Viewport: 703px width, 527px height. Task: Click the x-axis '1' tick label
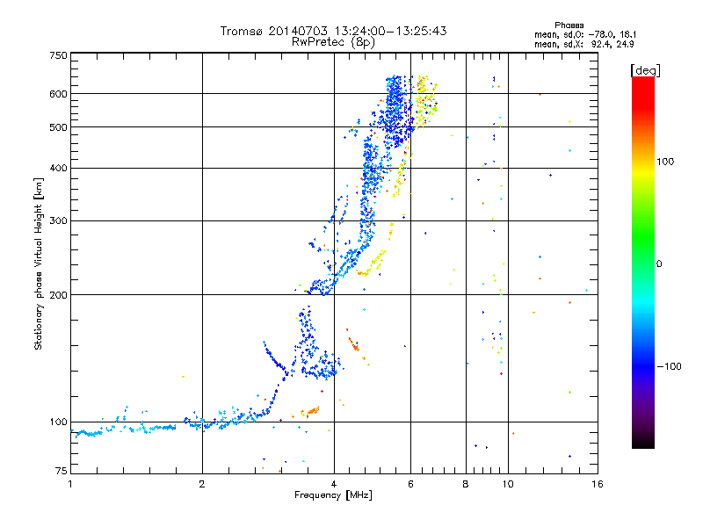(x=70, y=484)
